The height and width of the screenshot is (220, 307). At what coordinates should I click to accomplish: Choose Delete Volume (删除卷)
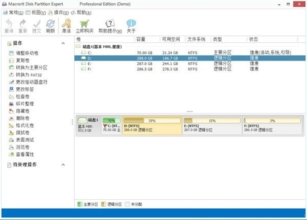(19, 118)
